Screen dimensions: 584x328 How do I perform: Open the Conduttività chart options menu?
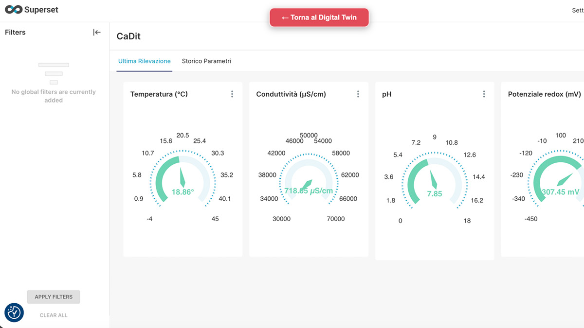tap(358, 94)
